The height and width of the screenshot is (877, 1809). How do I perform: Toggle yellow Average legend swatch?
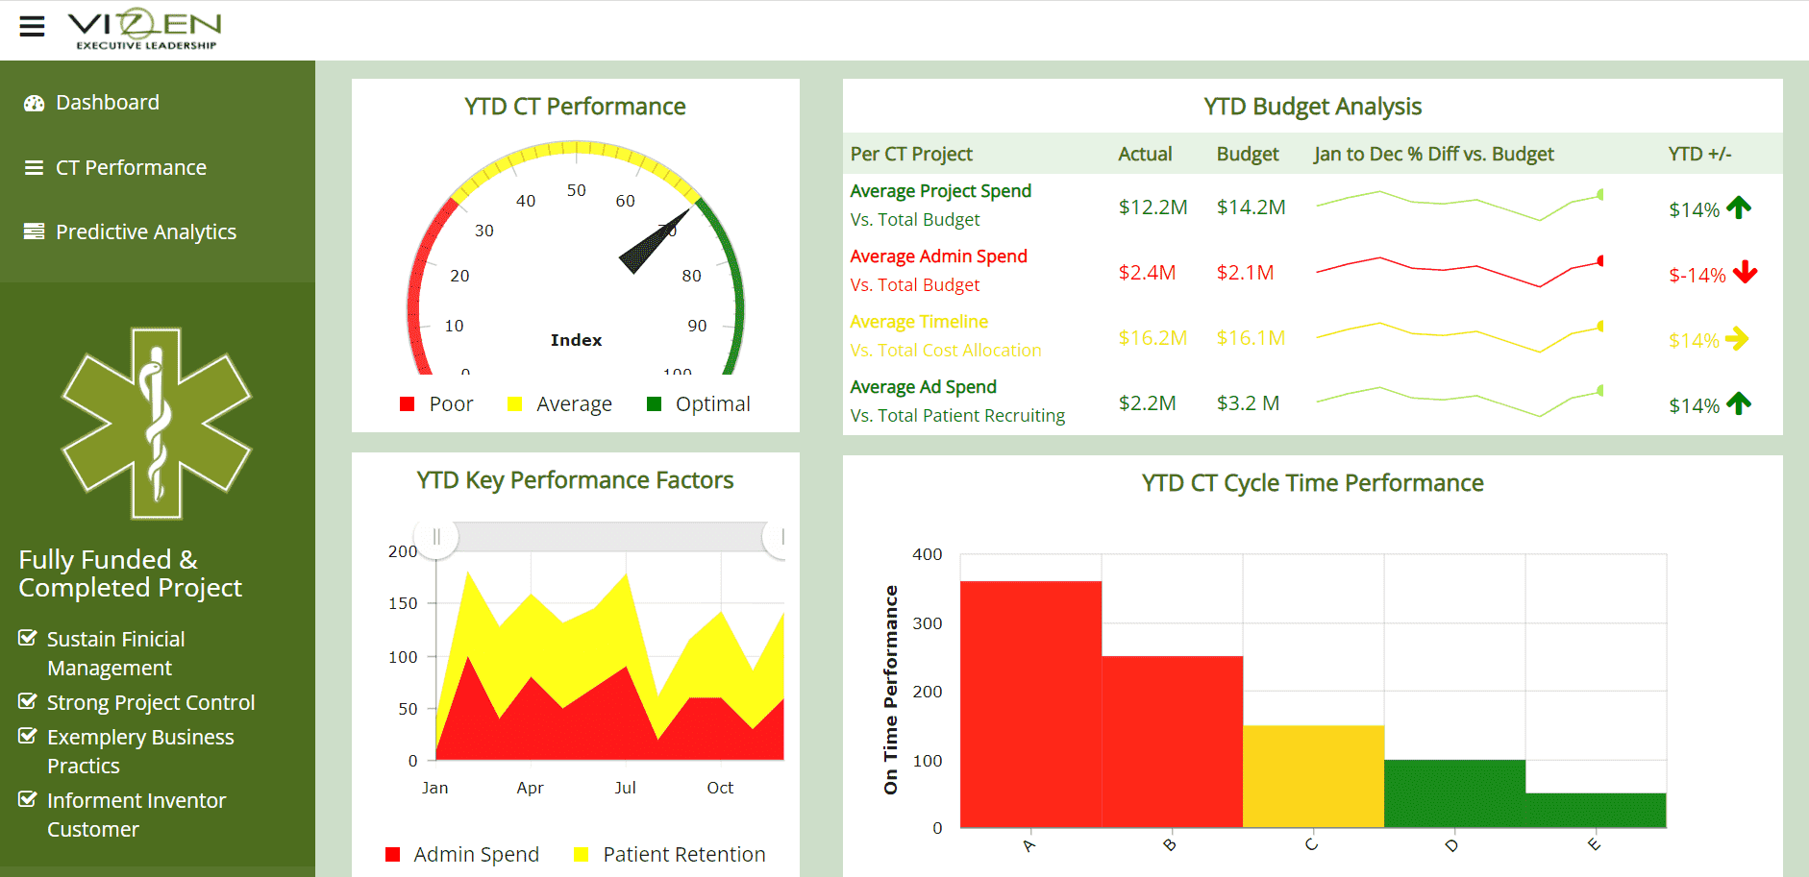tap(514, 404)
